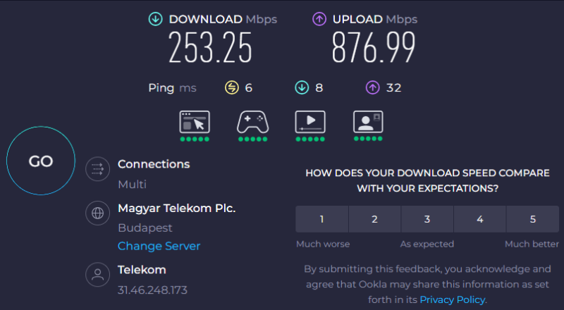The width and height of the screenshot is (564, 310).
Task: Rate download speed as 3, As expected
Action: (x=427, y=219)
